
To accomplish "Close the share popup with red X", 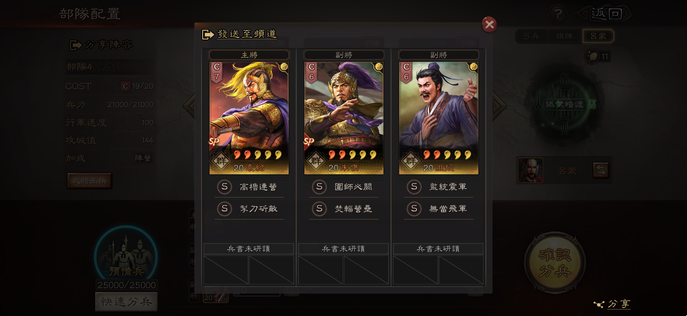I will pyautogui.click(x=489, y=25).
